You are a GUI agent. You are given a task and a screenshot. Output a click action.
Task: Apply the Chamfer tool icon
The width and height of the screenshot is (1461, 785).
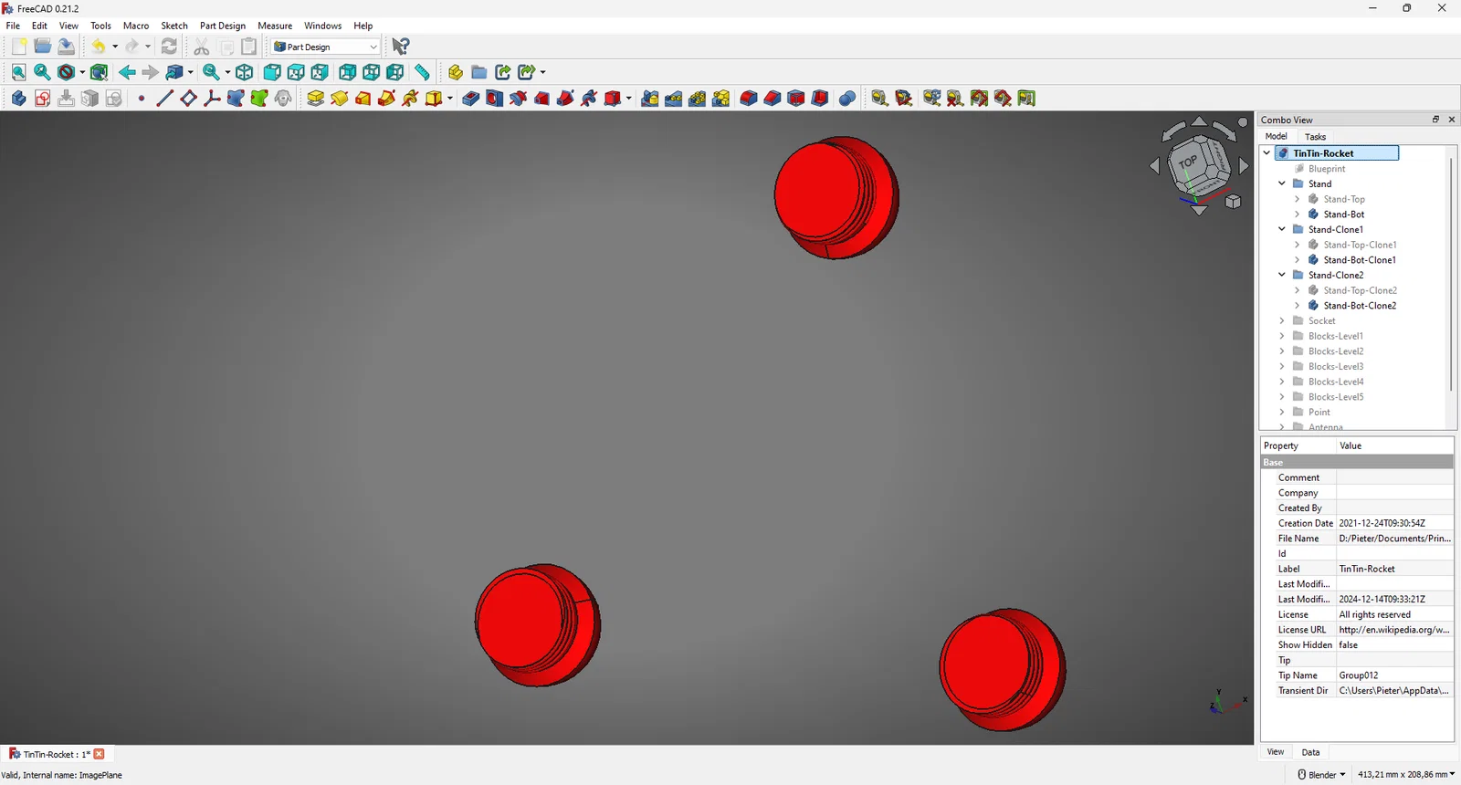773,99
